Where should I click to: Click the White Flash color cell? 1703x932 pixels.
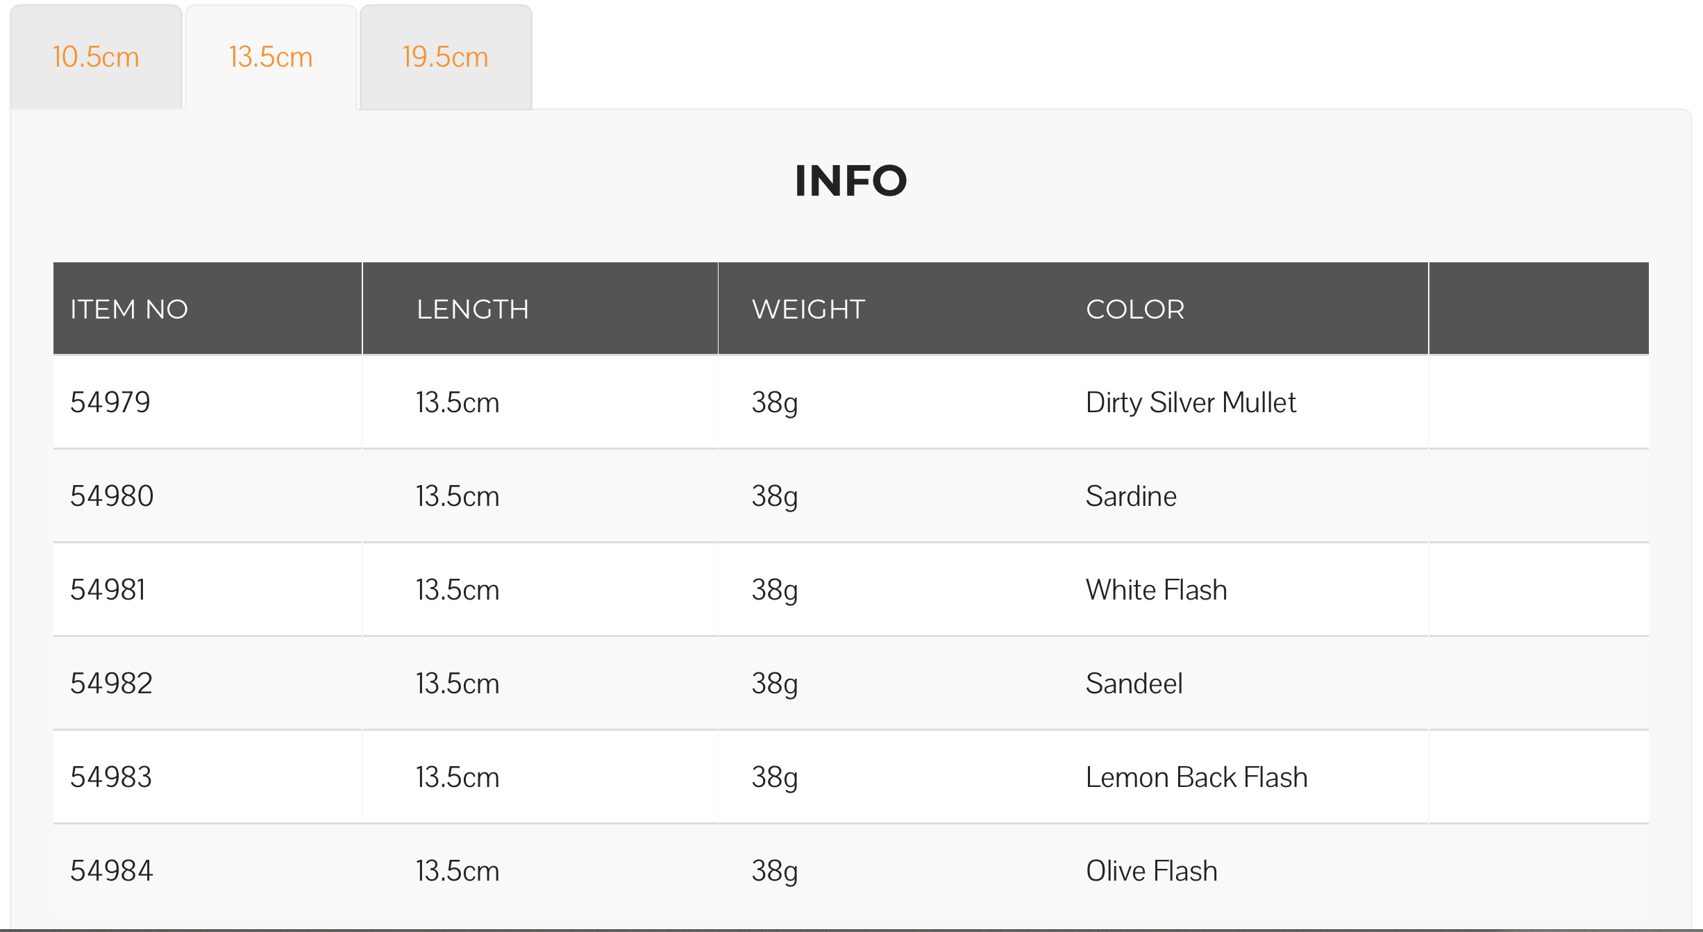(1157, 590)
